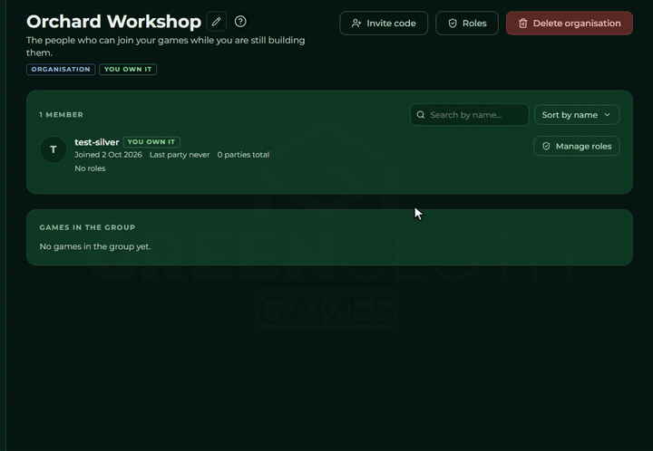Click the trash icon on Delete organisation
The width and height of the screenshot is (653, 451).
coord(523,24)
